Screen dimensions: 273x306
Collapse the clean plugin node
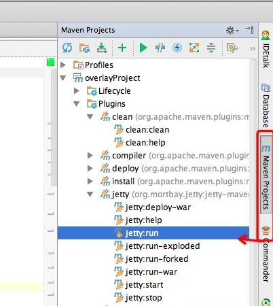[90, 117]
